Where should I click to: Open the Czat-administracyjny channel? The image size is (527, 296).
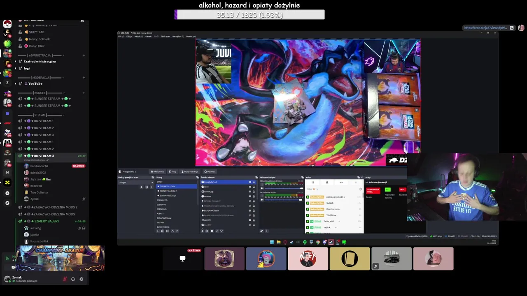coord(40,62)
